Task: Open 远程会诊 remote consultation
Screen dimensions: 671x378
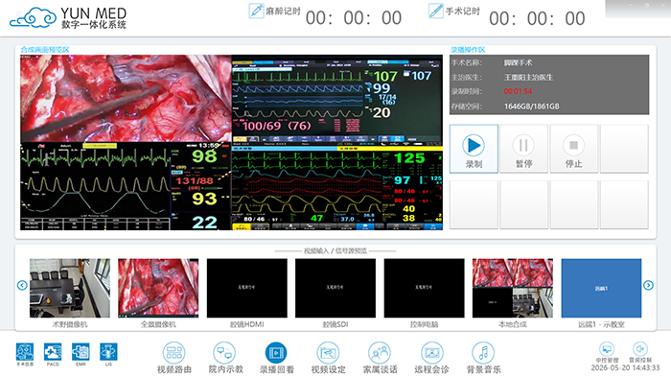Action: coord(431,358)
